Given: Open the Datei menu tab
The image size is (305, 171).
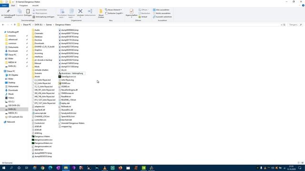Looking at the screenshot, I should coord(4,6).
